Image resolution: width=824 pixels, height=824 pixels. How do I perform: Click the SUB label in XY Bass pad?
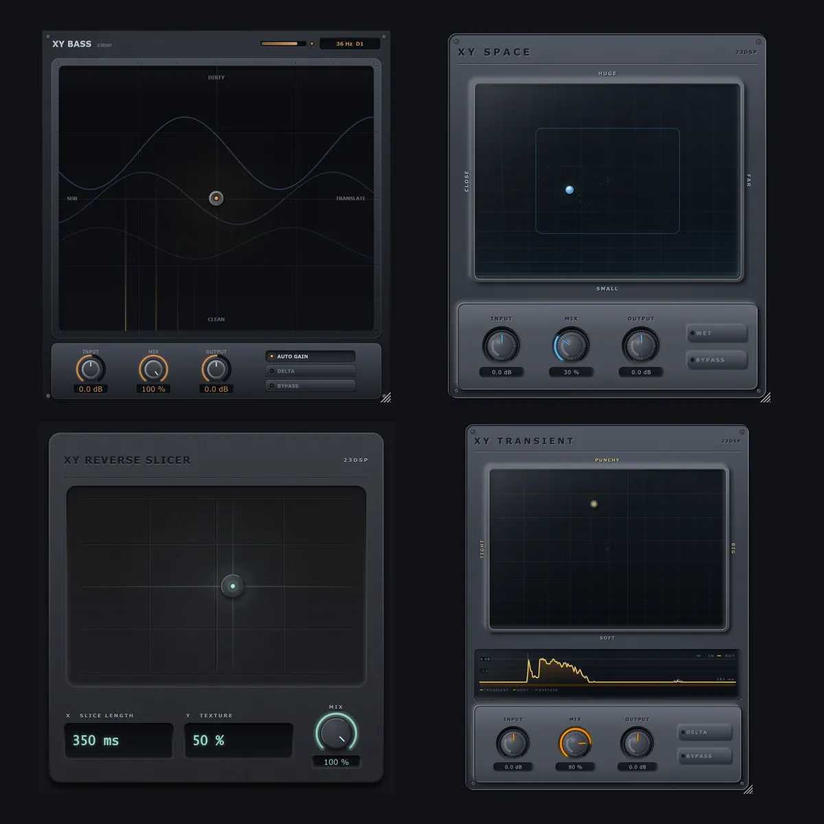coord(72,198)
